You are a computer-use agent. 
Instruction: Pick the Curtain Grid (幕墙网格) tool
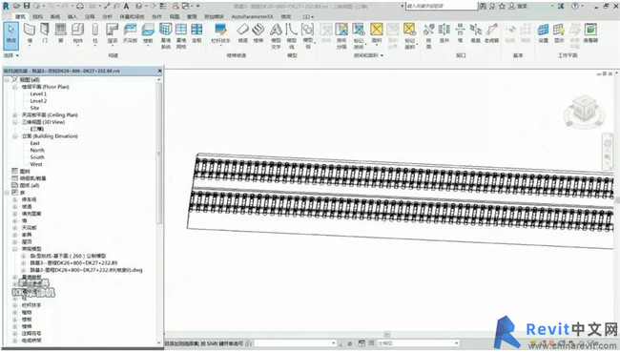click(x=181, y=35)
